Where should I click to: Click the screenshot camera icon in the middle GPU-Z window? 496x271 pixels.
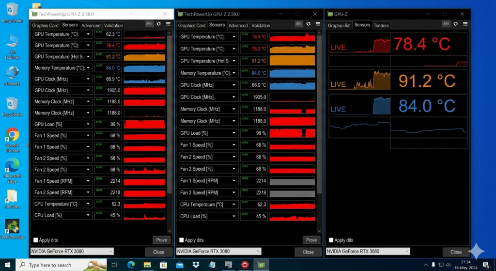click(298, 24)
